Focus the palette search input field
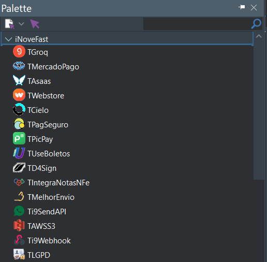Viewport: 267px width, 262px height. coord(197,24)
